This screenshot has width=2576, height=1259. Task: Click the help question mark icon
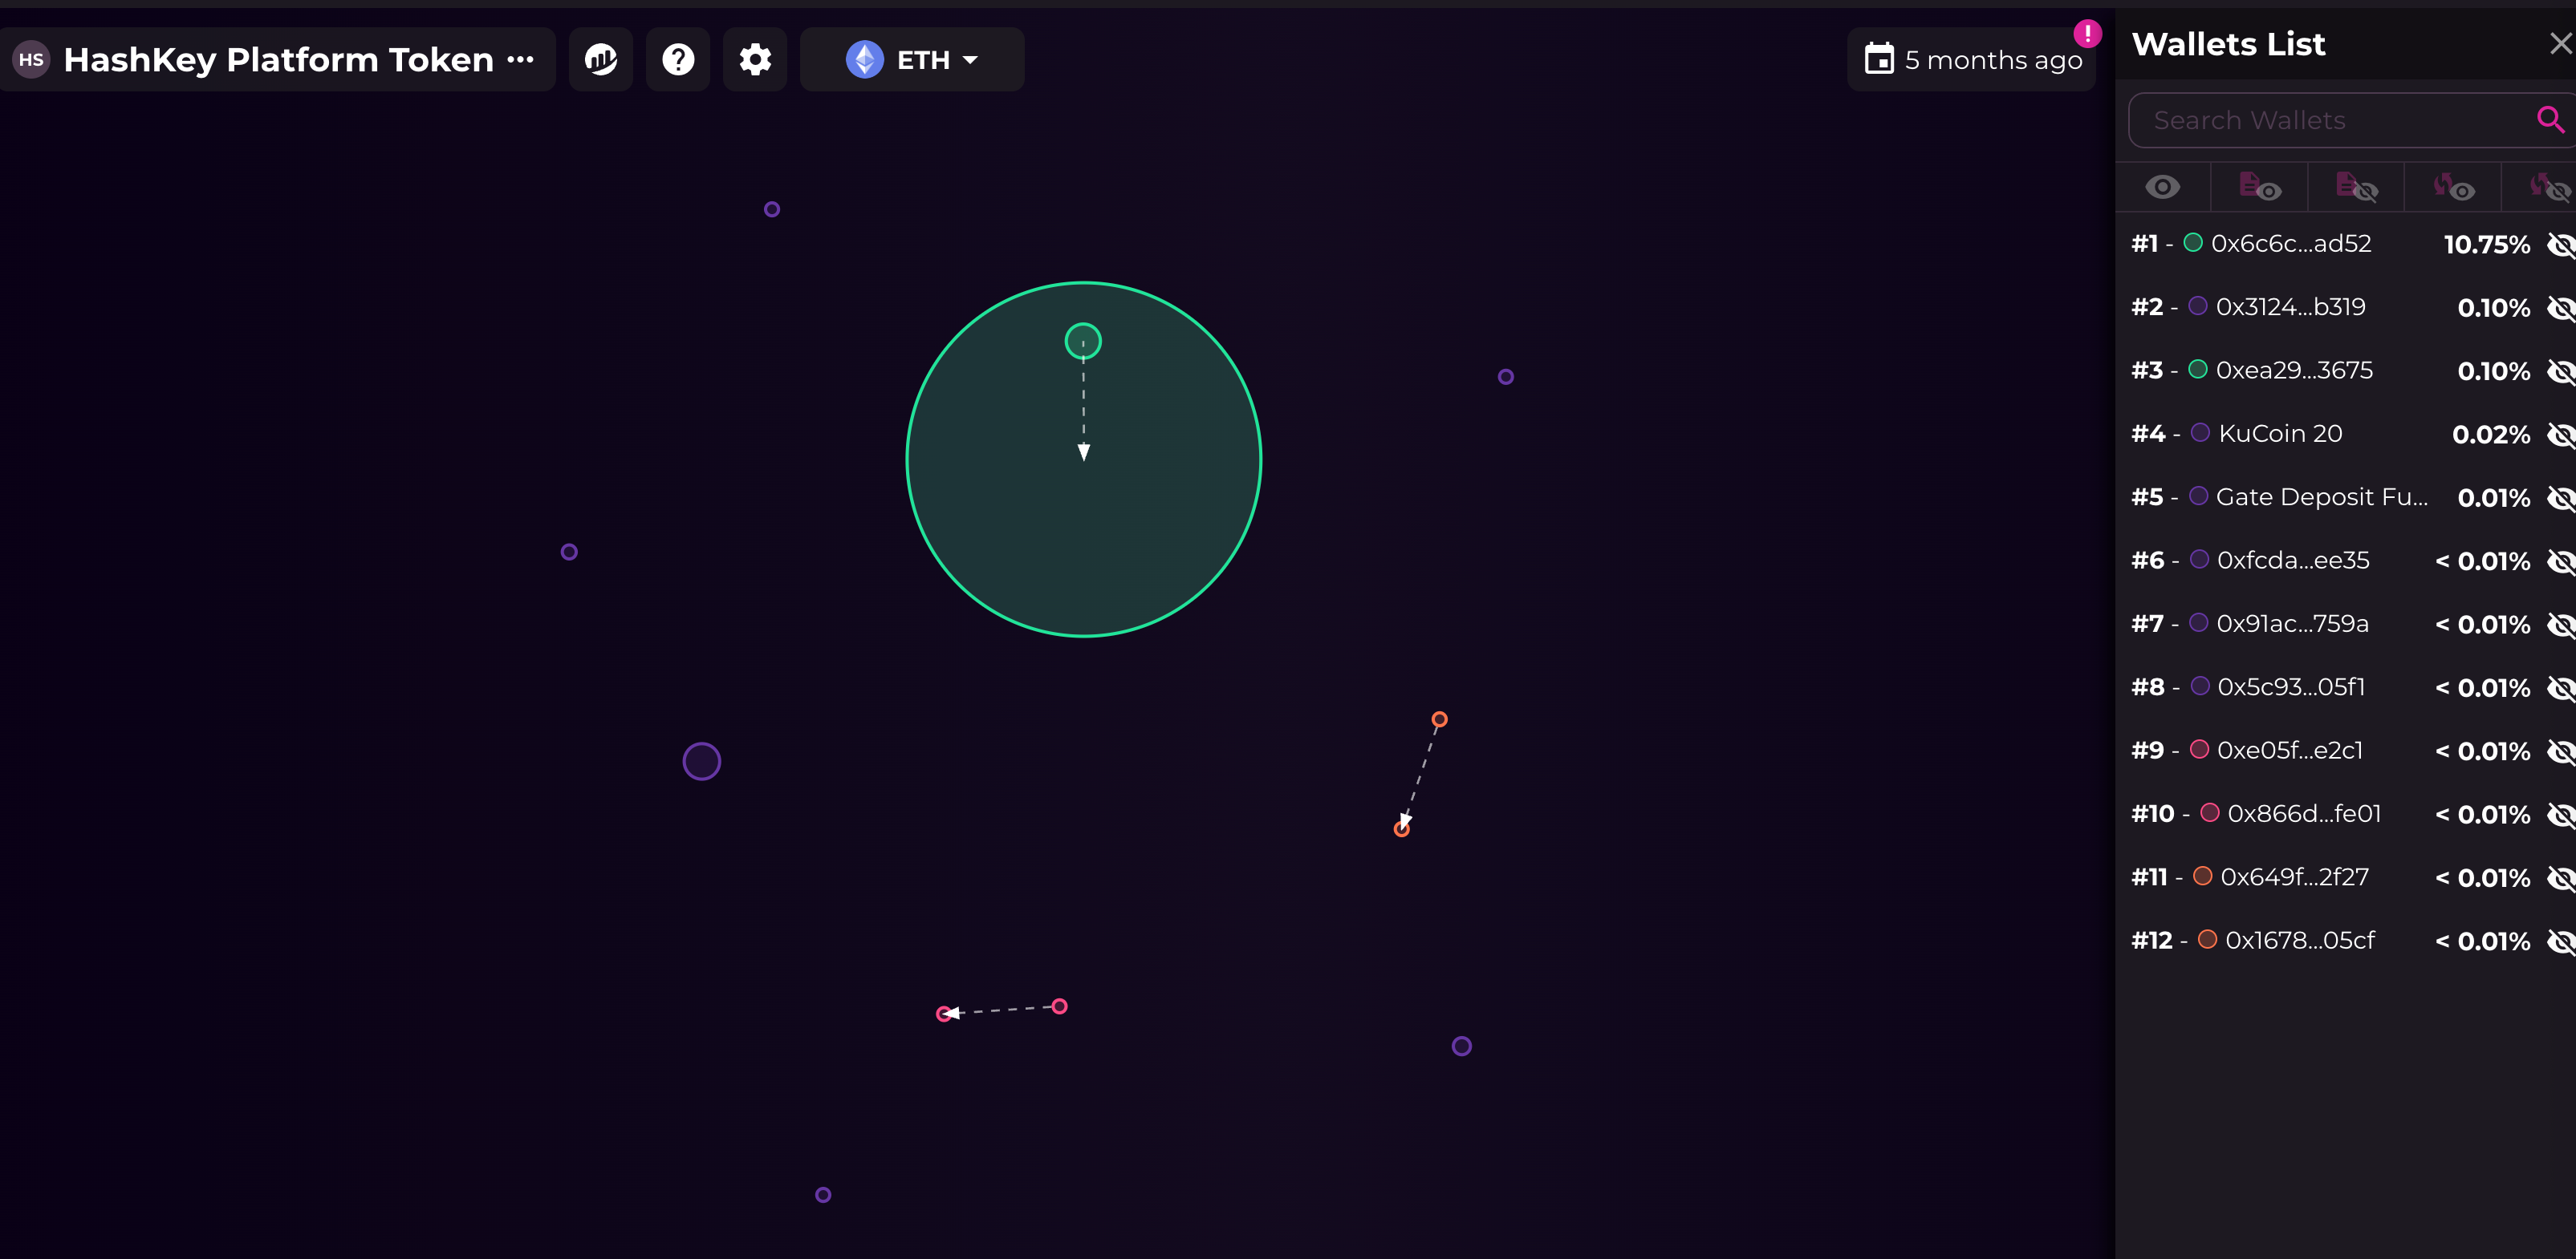click(678, 60)
